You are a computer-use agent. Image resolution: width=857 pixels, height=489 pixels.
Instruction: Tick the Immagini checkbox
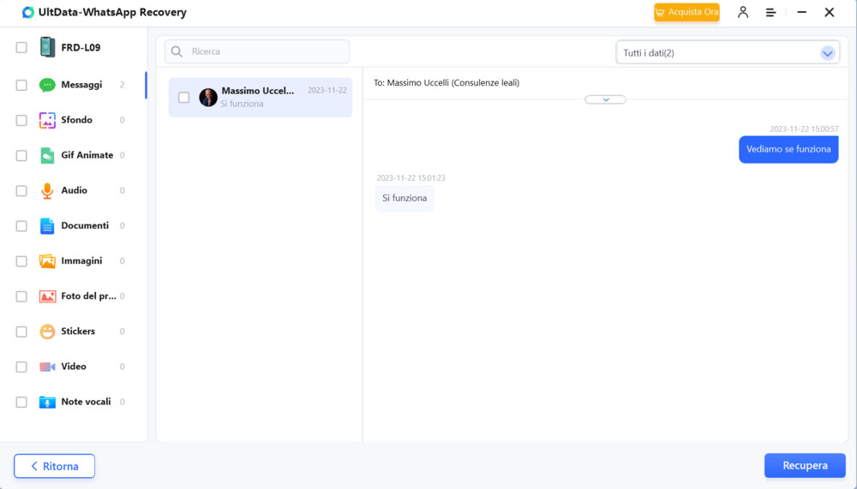point(21,261)
